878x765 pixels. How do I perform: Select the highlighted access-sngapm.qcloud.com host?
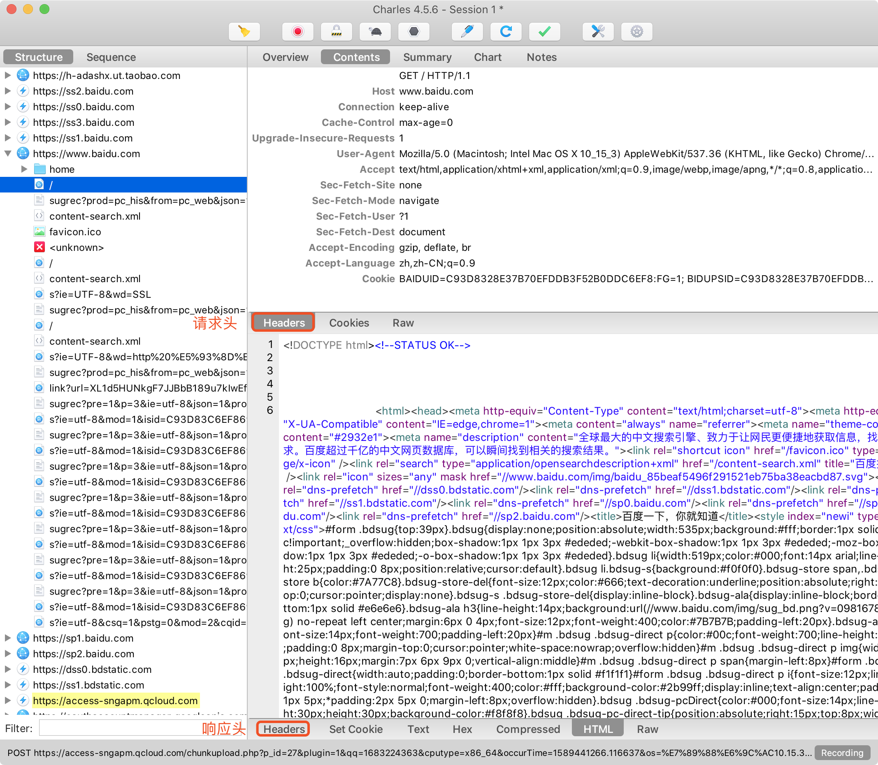115,700
